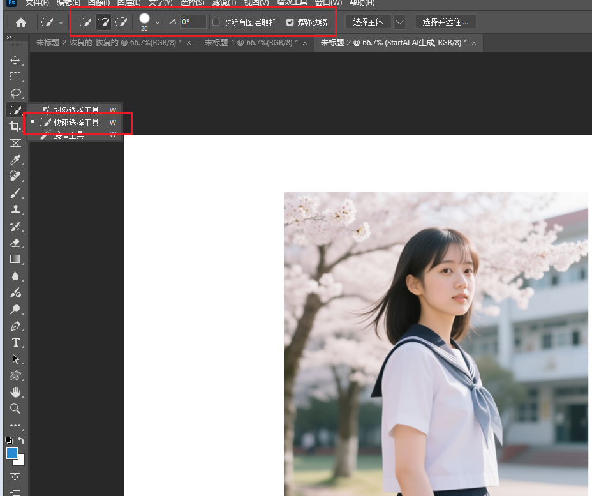Click the 选择并遮住 button

tap(445, 21)
